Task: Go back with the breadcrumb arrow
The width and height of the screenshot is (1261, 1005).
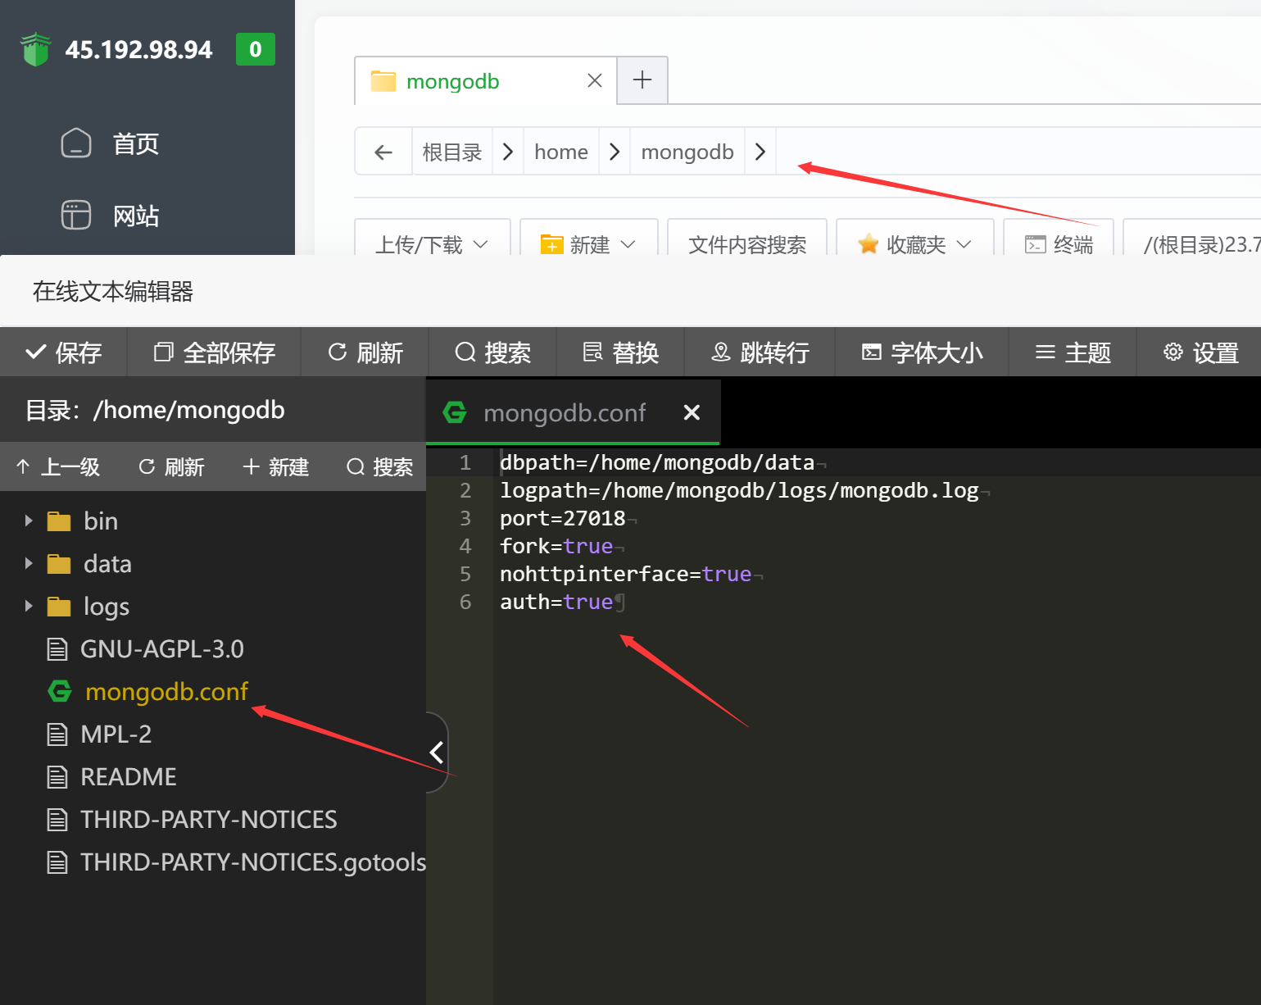Action: point(383,152)
